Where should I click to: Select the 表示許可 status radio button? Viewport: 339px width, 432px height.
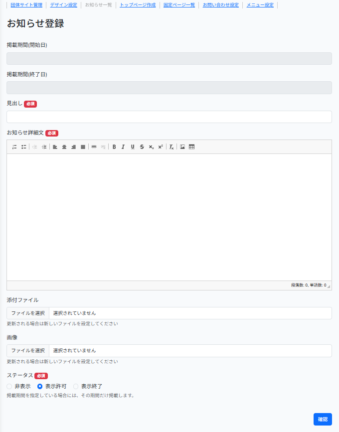click(40, 386)
